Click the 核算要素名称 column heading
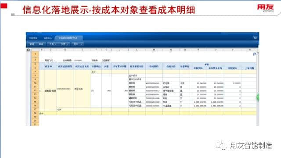Screen dimensions: 281x158 click(137, 66)
